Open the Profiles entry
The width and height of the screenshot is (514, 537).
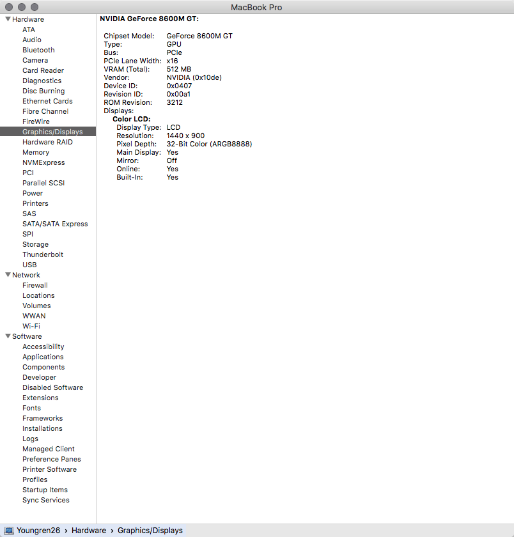pos(35,479)
